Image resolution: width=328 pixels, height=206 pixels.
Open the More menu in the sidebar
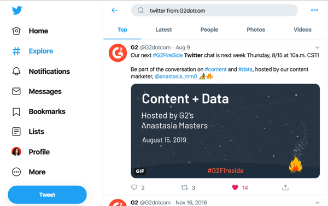click(28, 172)
